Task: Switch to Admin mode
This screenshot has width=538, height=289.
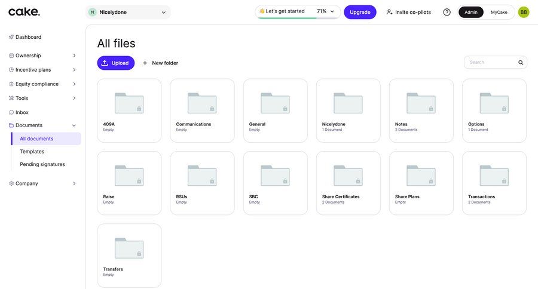Action: tap(471, 12)
